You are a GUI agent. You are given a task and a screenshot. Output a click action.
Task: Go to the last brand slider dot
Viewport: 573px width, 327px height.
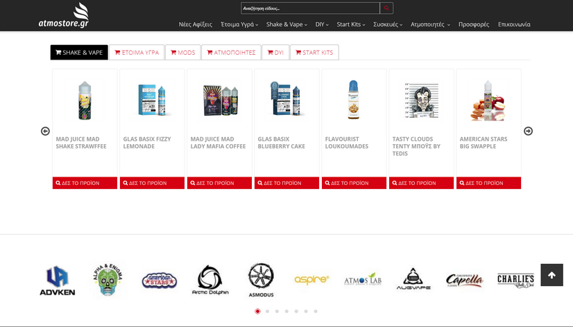(316, 312)
